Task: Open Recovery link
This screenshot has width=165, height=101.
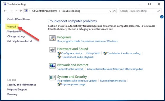Action: pyautogui.click(x=12, y=94)
